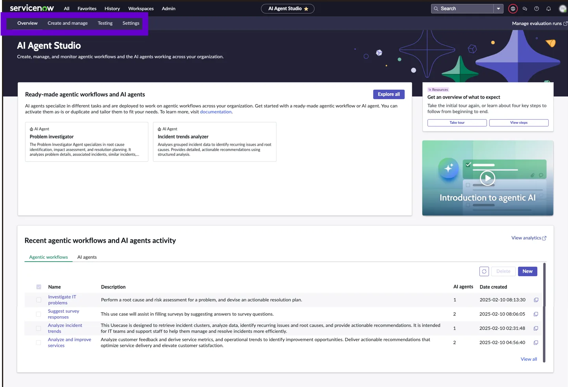Click the New button
Image resolution: width=568 pixels, height=387 pixels.
(527, 271)
